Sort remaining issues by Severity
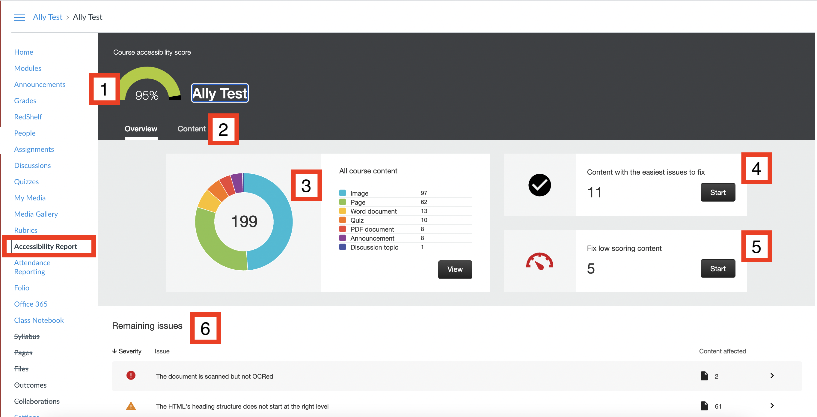The image size is (817, 417). tap(126, 351)
